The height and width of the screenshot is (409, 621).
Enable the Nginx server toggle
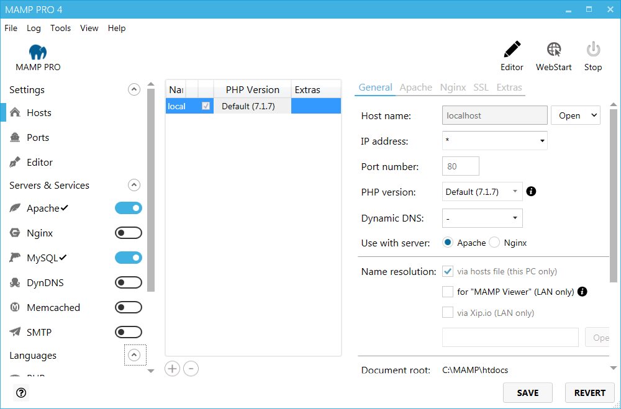click(x=129, y=233)
